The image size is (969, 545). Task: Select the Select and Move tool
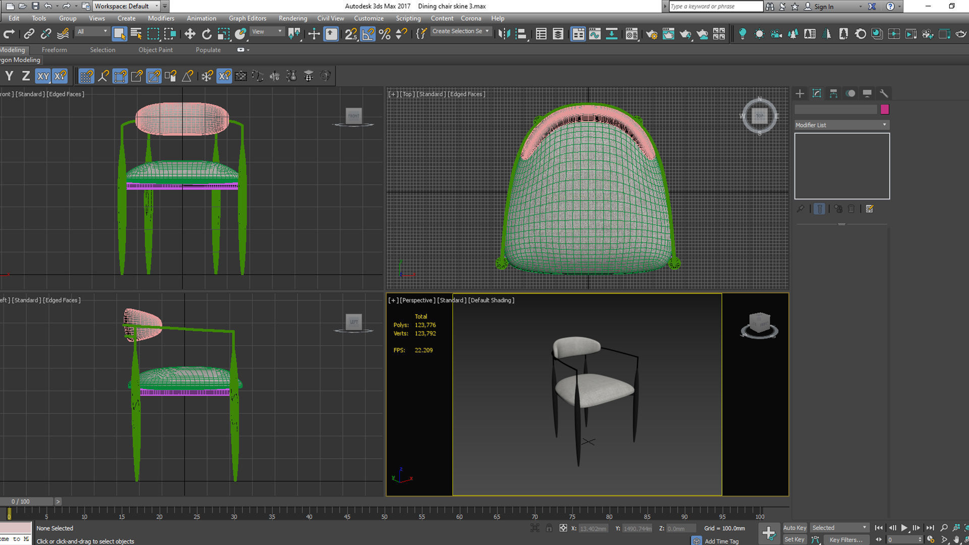point(190,34)
